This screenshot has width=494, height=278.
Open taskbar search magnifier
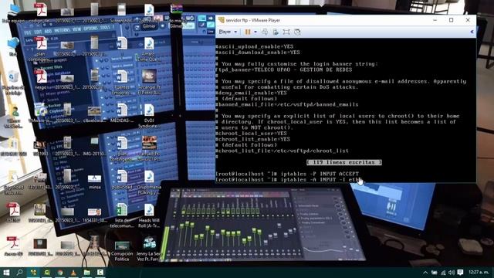coord(19,273)
